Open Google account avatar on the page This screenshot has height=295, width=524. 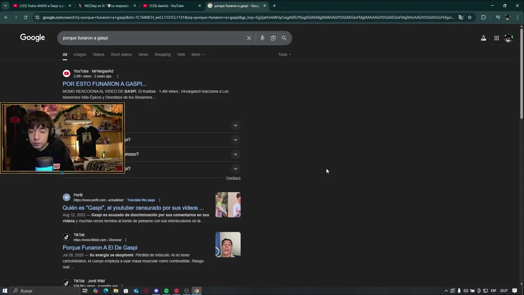[509, 38]
